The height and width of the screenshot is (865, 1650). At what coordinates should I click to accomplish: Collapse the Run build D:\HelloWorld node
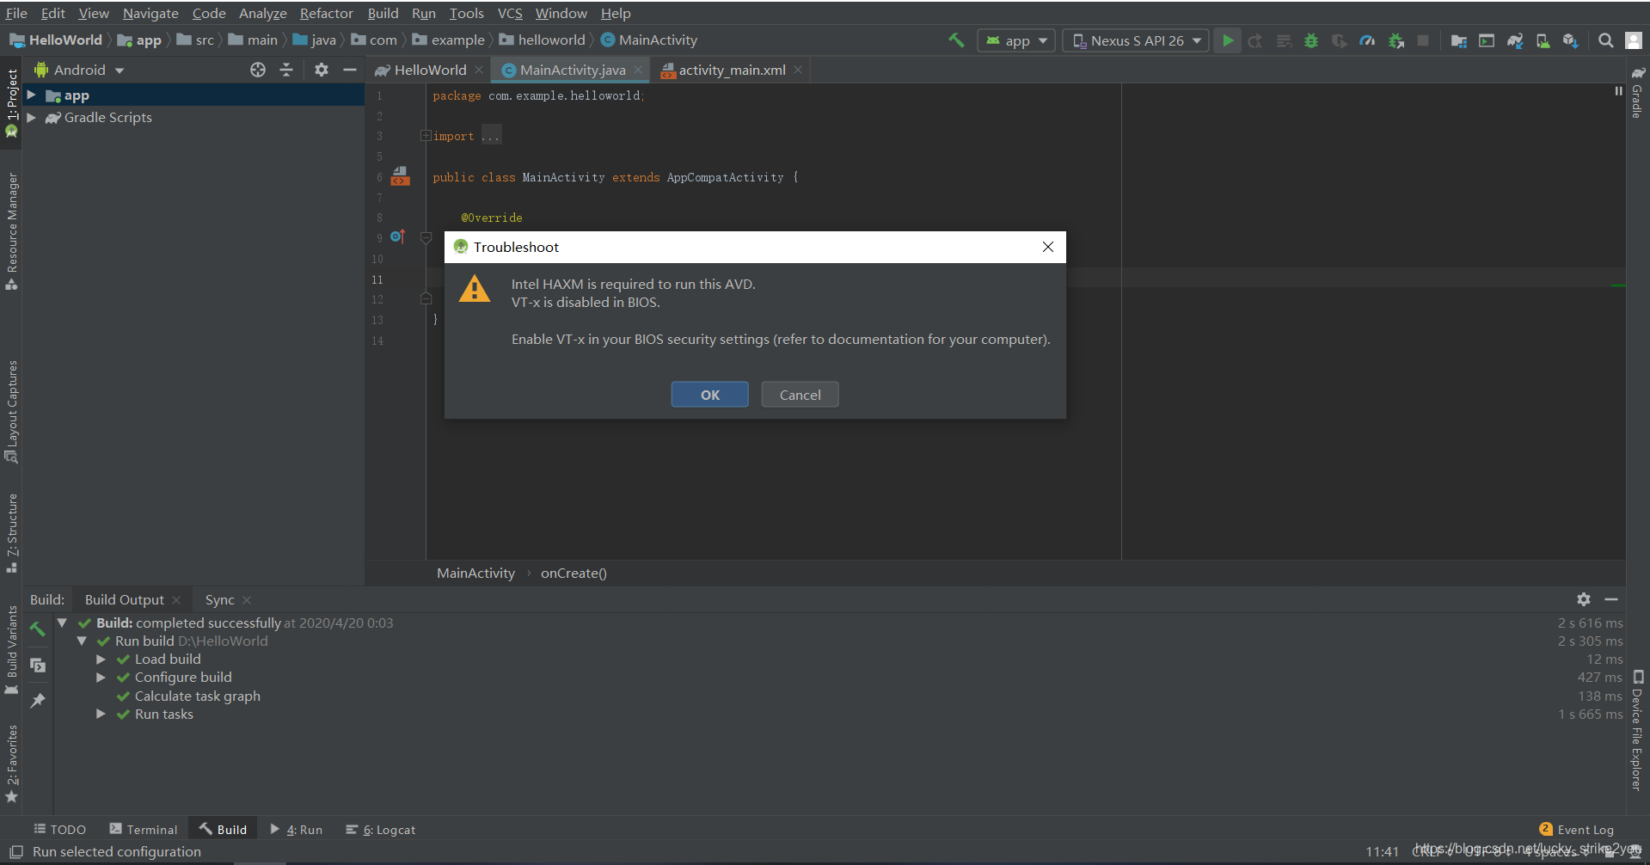point(82,641)
